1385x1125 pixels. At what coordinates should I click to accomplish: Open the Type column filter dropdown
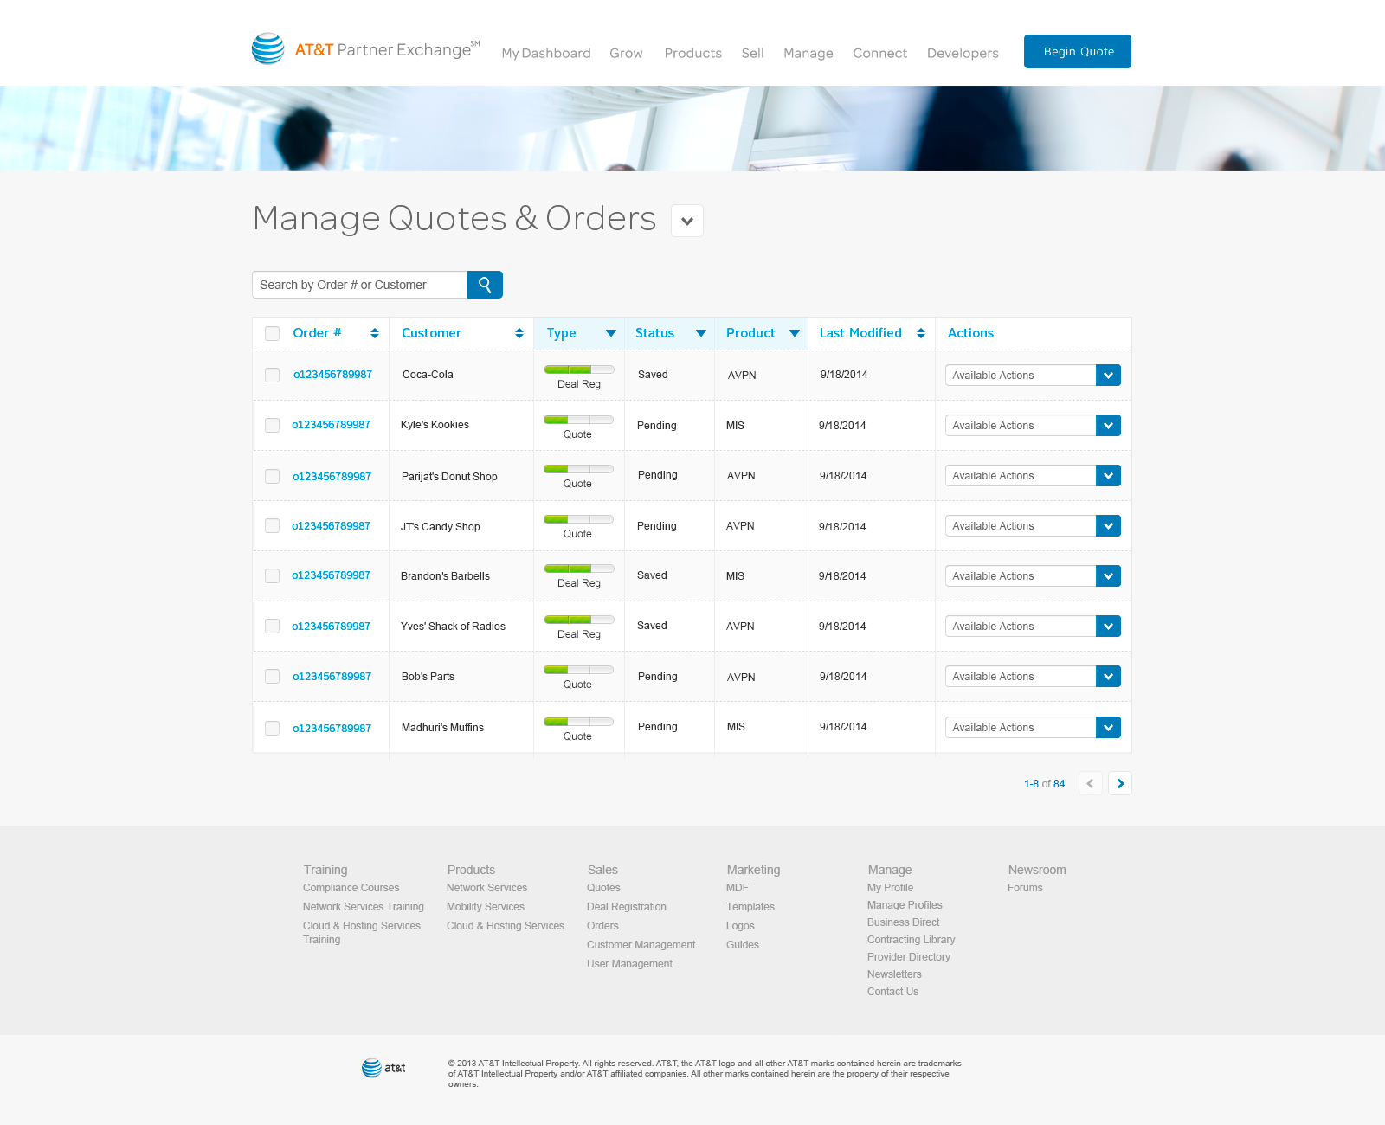point(611,333)
